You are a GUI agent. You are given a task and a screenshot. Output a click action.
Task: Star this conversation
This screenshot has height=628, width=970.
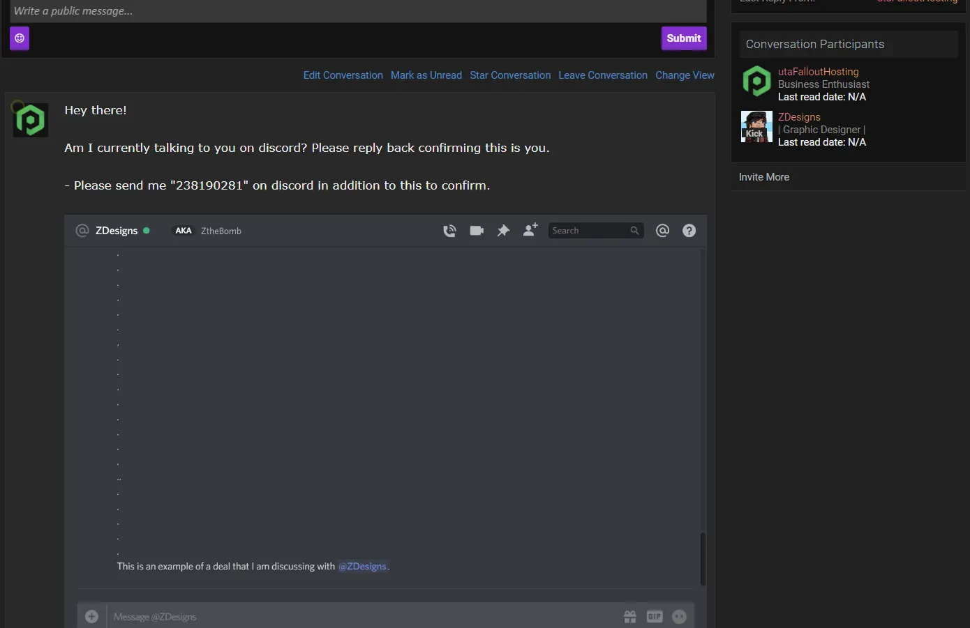pos(510,75)
